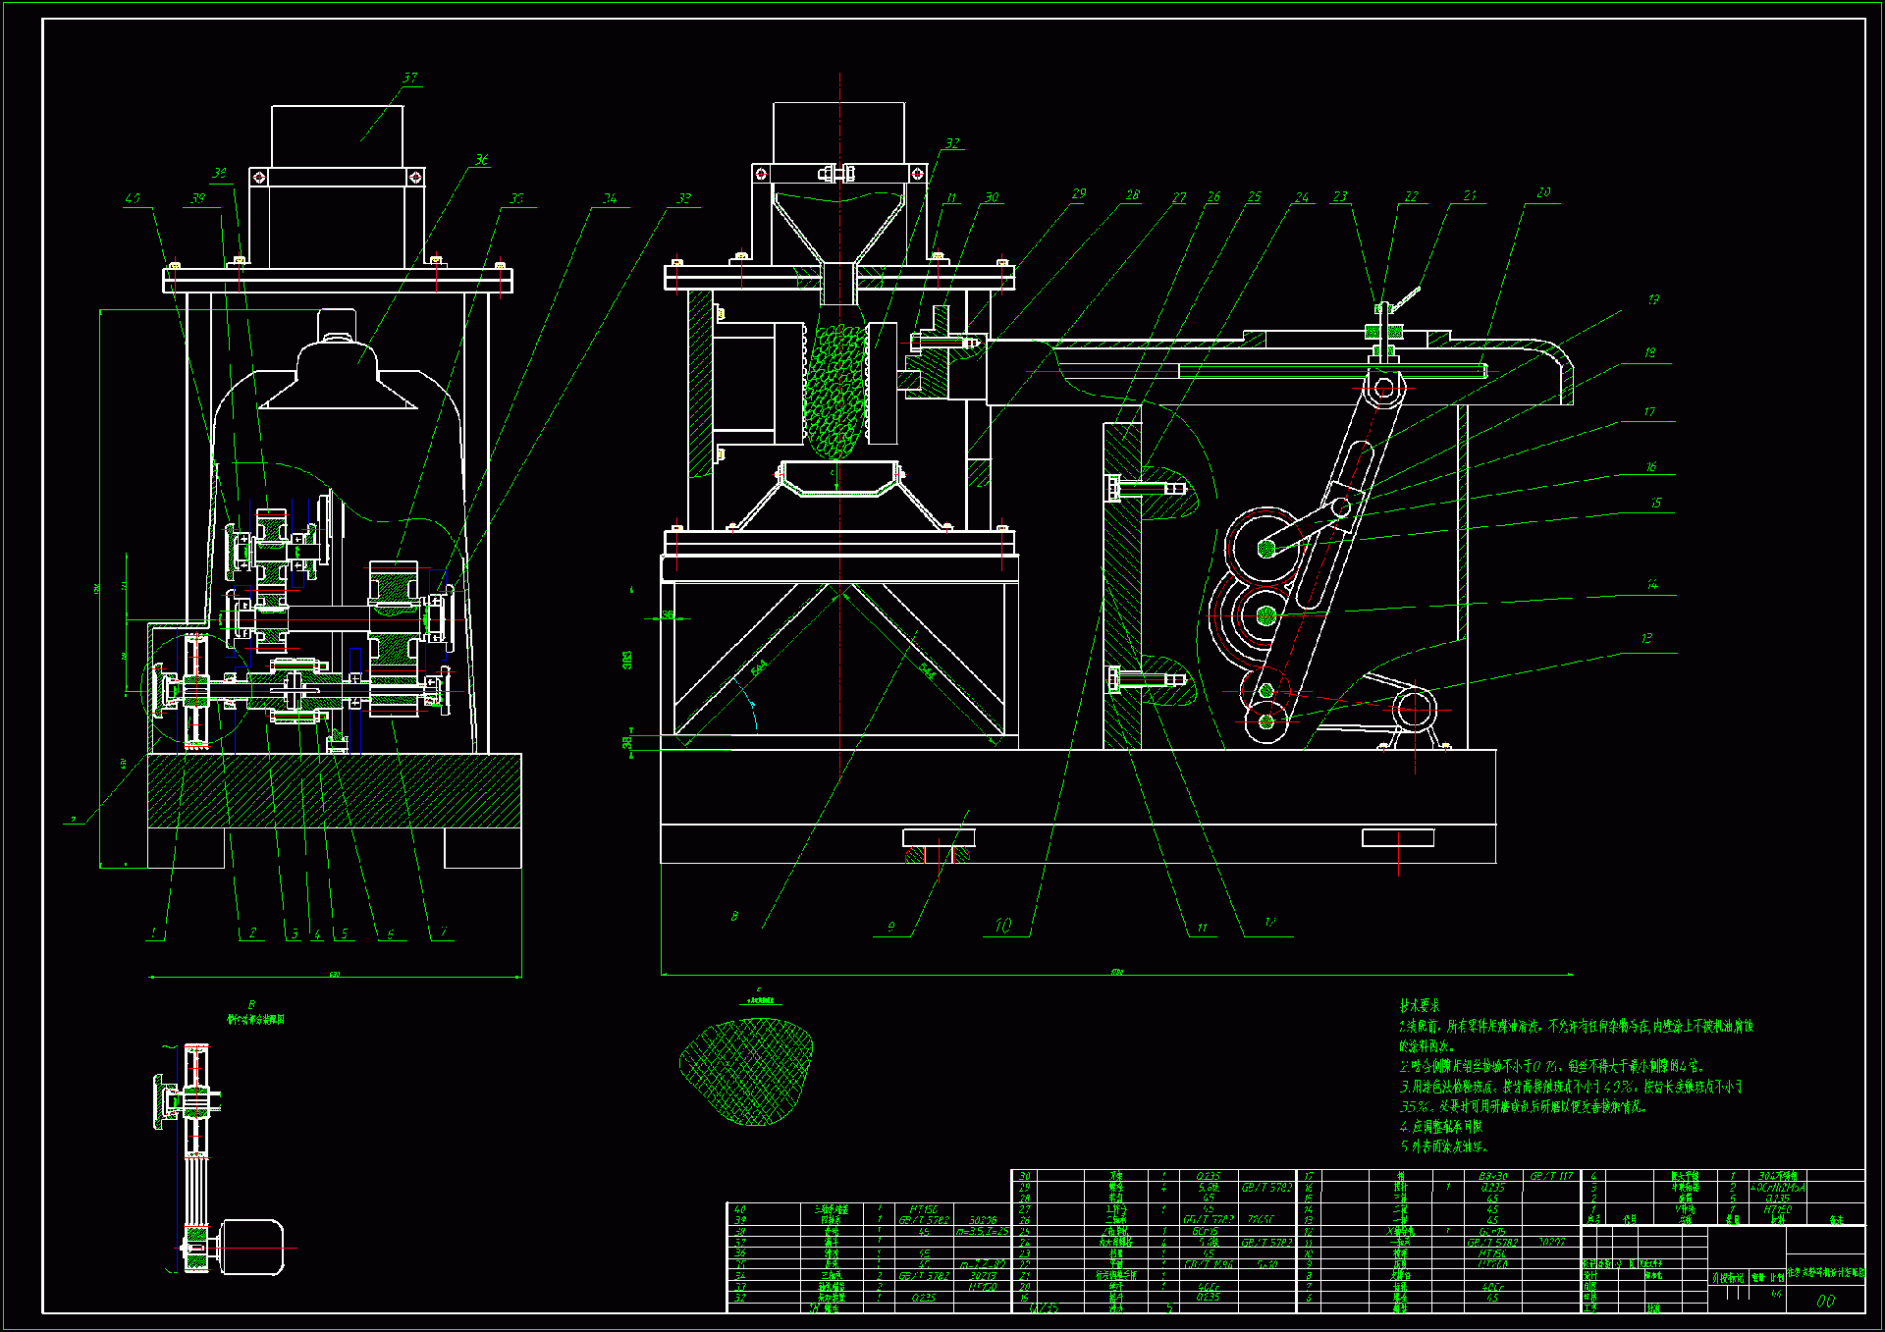Click the crushed material between the jaws
This screenshot has height=1332, width=1885.
pyautogui.click(x=836, y=388)
